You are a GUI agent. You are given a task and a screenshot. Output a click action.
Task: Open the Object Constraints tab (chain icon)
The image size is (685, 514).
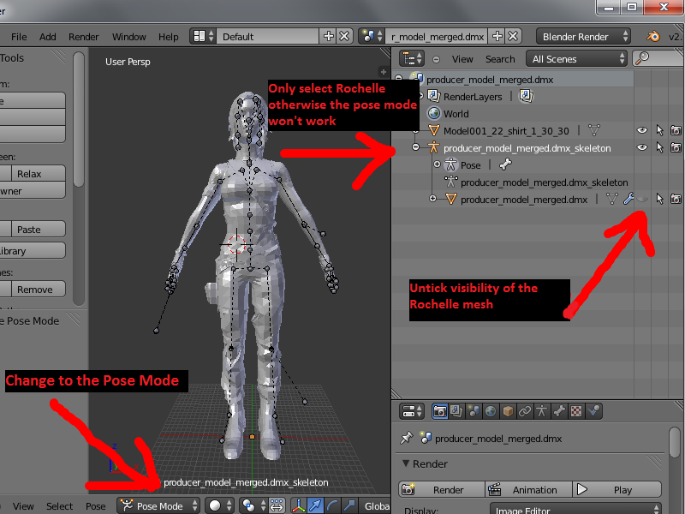[525, 411]
